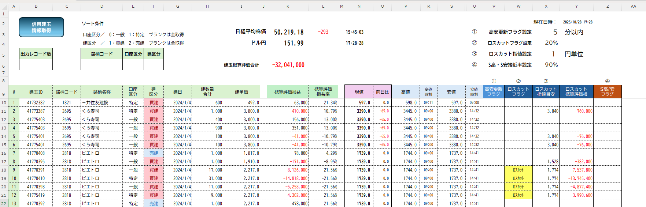Viewport: 646px width, 207px height.
Task: Click the 信用建玉情報取得 button
Action: click(41, 27)
